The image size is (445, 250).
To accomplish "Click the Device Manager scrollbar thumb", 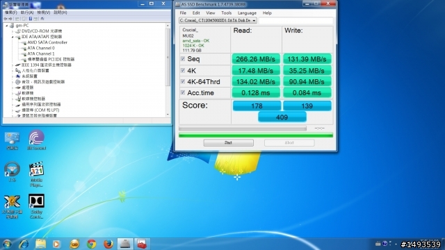I will [x=168, y=57].
